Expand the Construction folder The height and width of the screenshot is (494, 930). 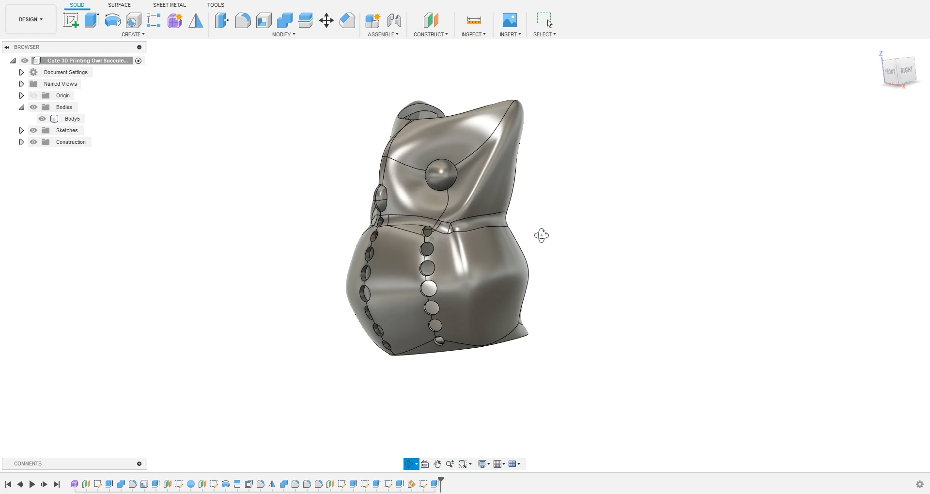pos(21,142)
